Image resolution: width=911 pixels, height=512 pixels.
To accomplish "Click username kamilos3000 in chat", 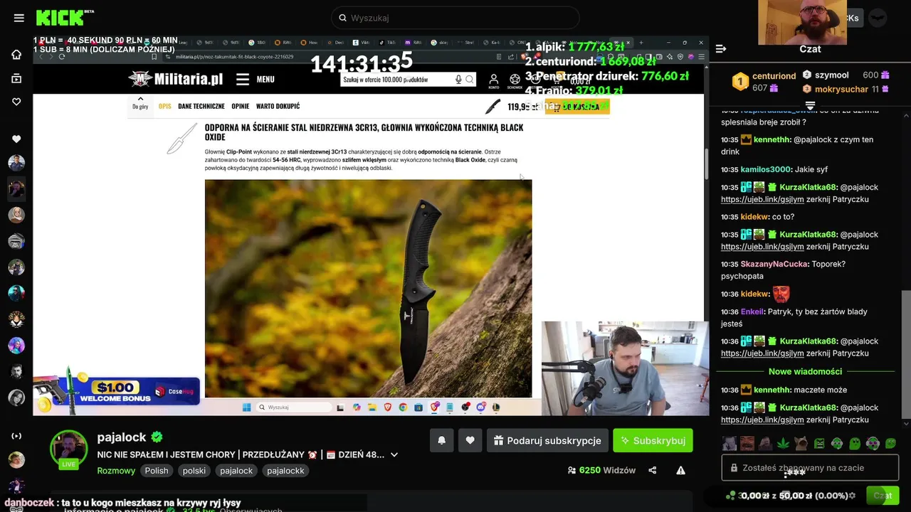I will click(766, 169).
